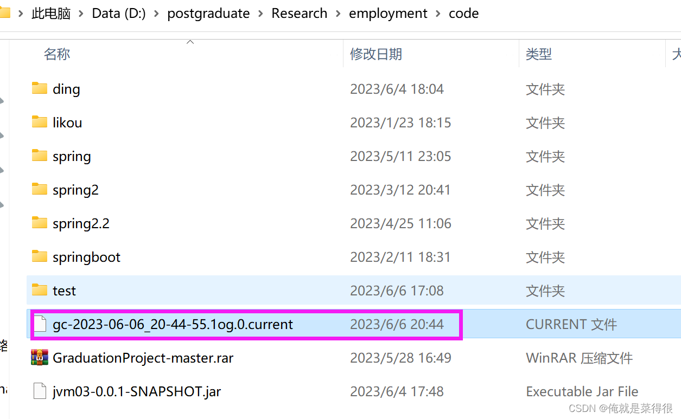Click date 2023/4/25 11:06 of spring2.2
This screenshot has height=419, width=681.
pyautogui.click(x=400, y=223)
